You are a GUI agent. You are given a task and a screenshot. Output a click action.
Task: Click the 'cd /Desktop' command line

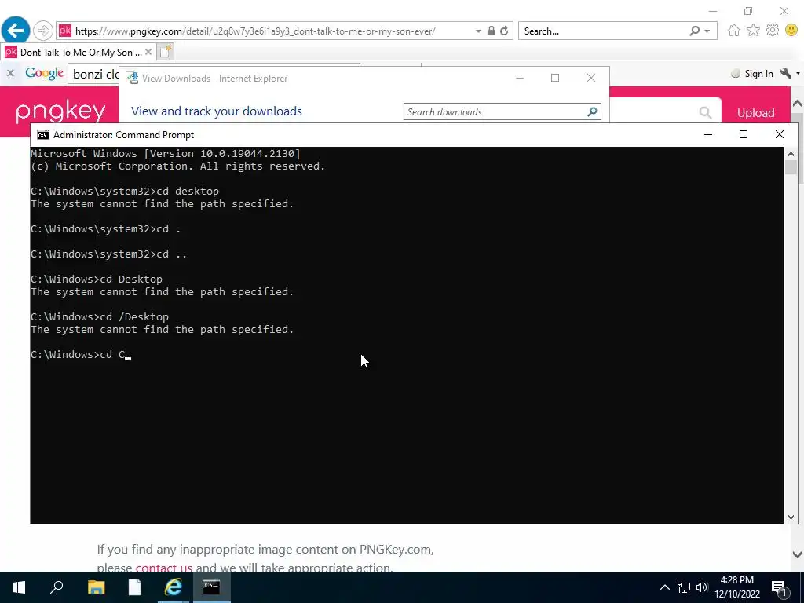coord(100,317)
